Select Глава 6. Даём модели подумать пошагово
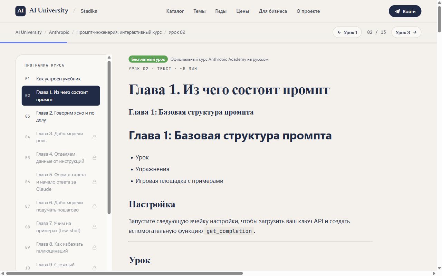Screen dimensions: 442x276 tap(61, 206)
